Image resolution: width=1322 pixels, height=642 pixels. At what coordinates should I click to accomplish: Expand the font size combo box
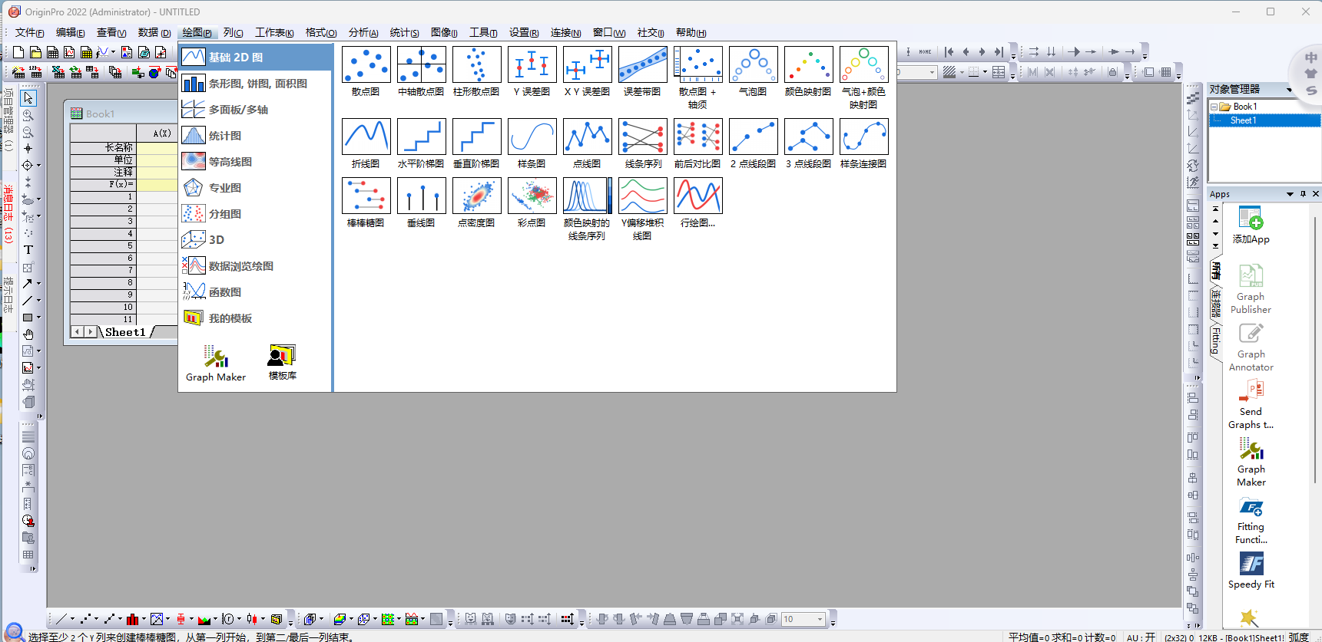tap(820, 619)
